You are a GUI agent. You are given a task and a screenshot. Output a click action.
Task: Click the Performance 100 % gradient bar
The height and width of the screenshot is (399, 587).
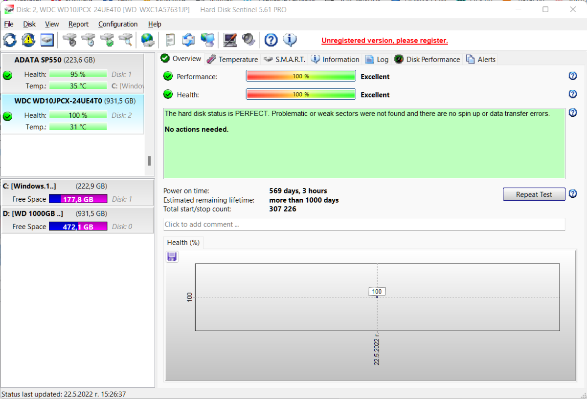[301, 76]
